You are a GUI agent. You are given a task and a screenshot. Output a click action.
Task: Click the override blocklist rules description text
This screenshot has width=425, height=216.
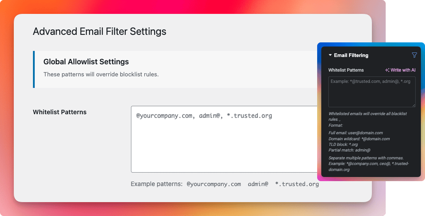point(101,74)
